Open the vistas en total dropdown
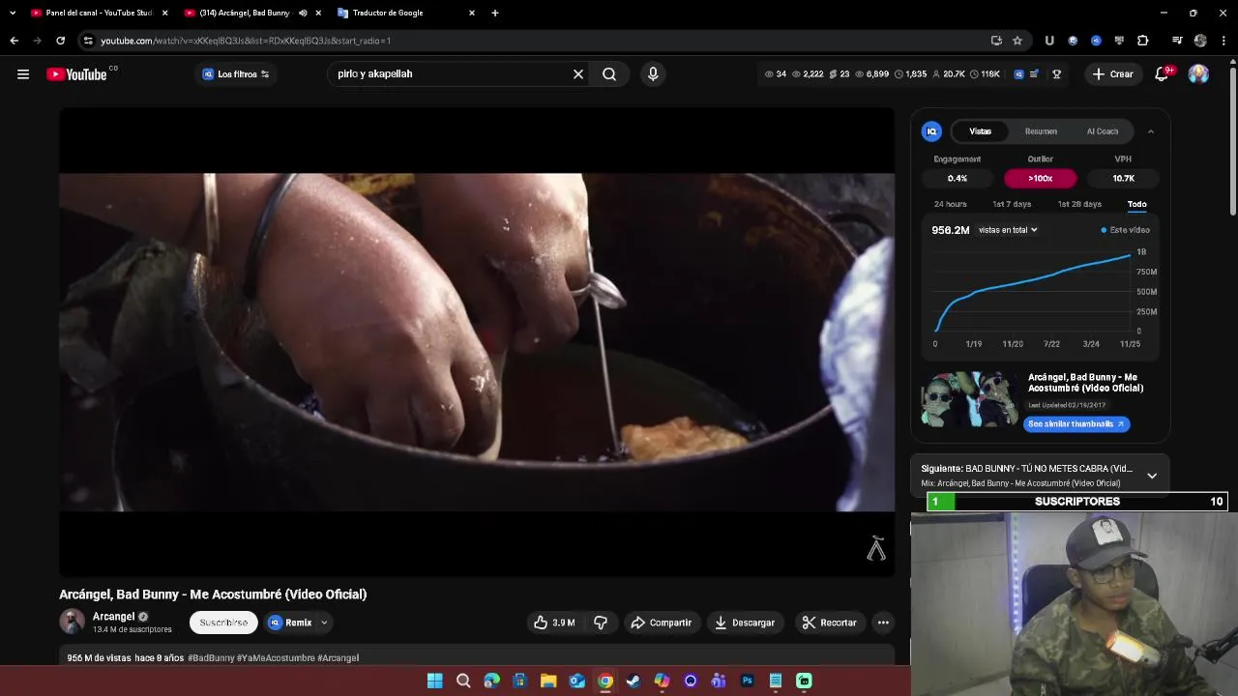 coord(1008,230)
